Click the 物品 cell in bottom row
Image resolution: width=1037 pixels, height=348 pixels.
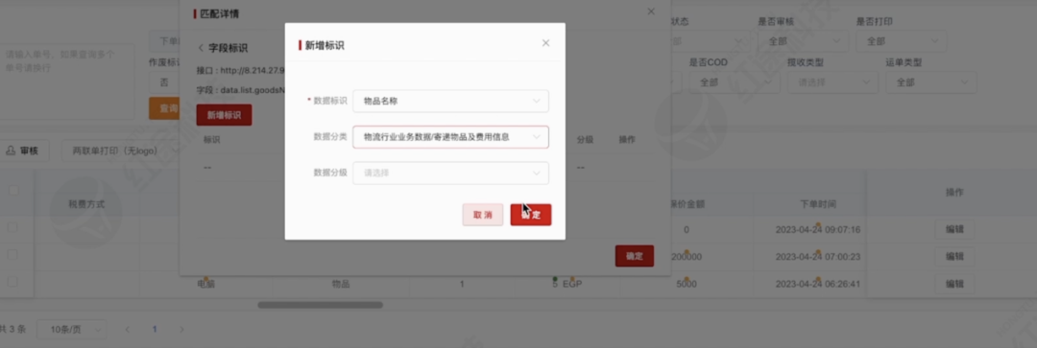click(x=341, y=284)
